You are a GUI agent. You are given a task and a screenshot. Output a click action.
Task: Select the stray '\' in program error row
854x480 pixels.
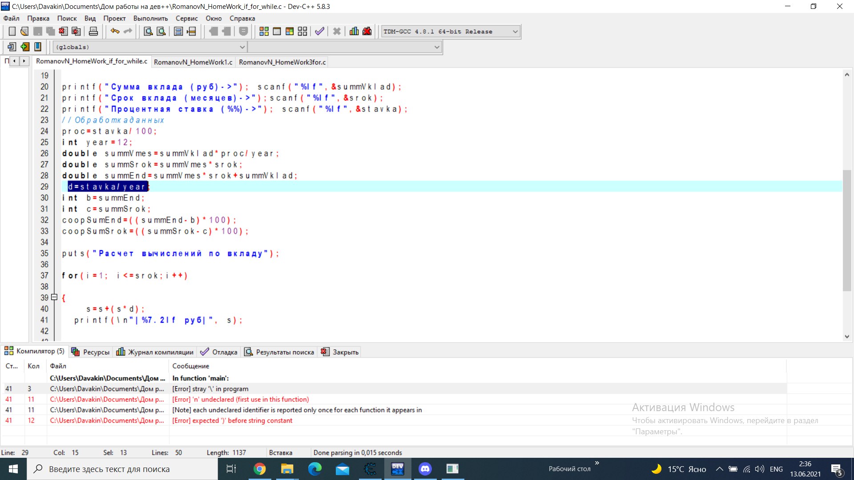(210, 389)
